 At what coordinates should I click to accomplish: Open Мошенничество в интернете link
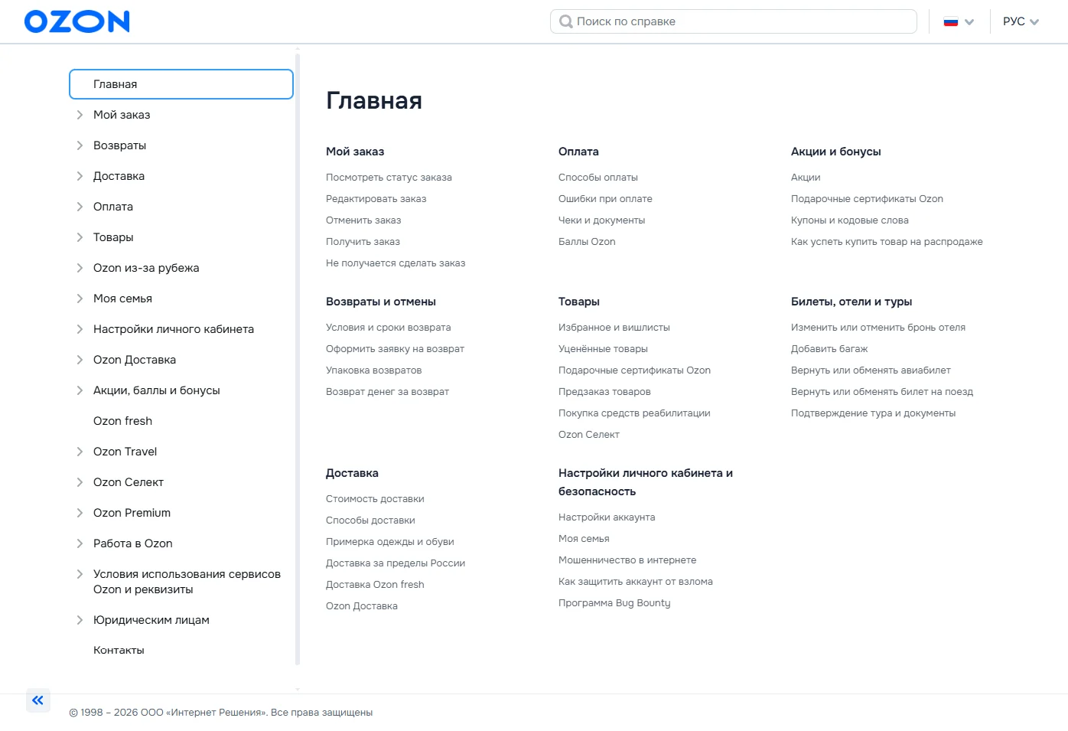click(627, 560)
